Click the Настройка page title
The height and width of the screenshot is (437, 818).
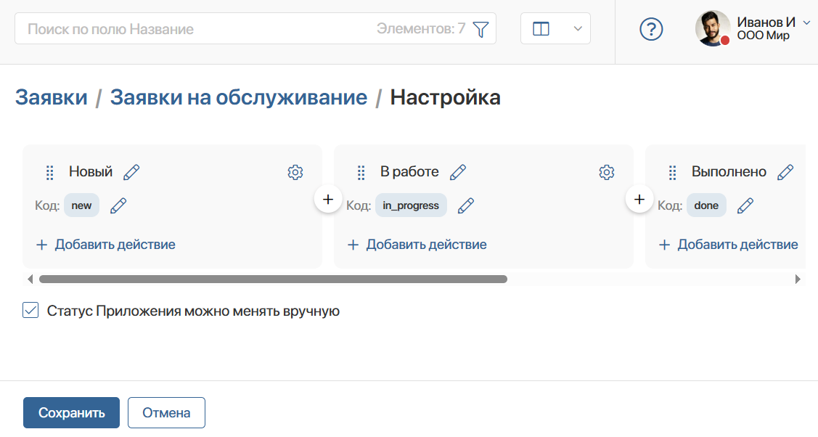pyautogui.click(x=446, y=97)
